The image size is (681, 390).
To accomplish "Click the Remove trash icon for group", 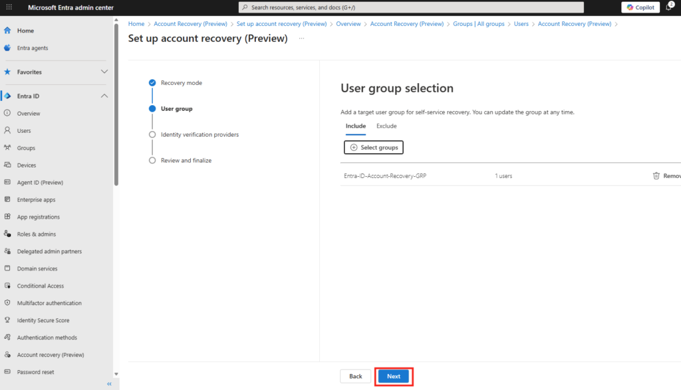I will [656, 176].
